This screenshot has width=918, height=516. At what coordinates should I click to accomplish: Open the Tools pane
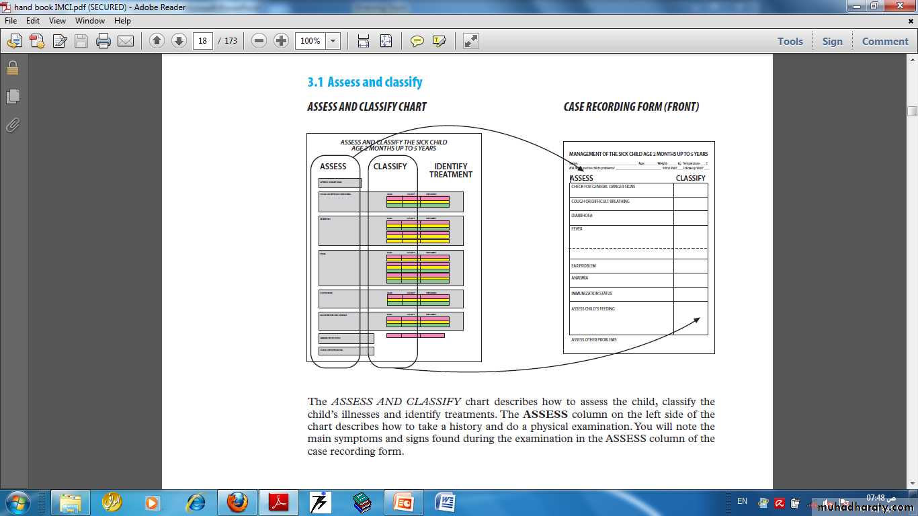pyautogui.click(x=790, y=41)
